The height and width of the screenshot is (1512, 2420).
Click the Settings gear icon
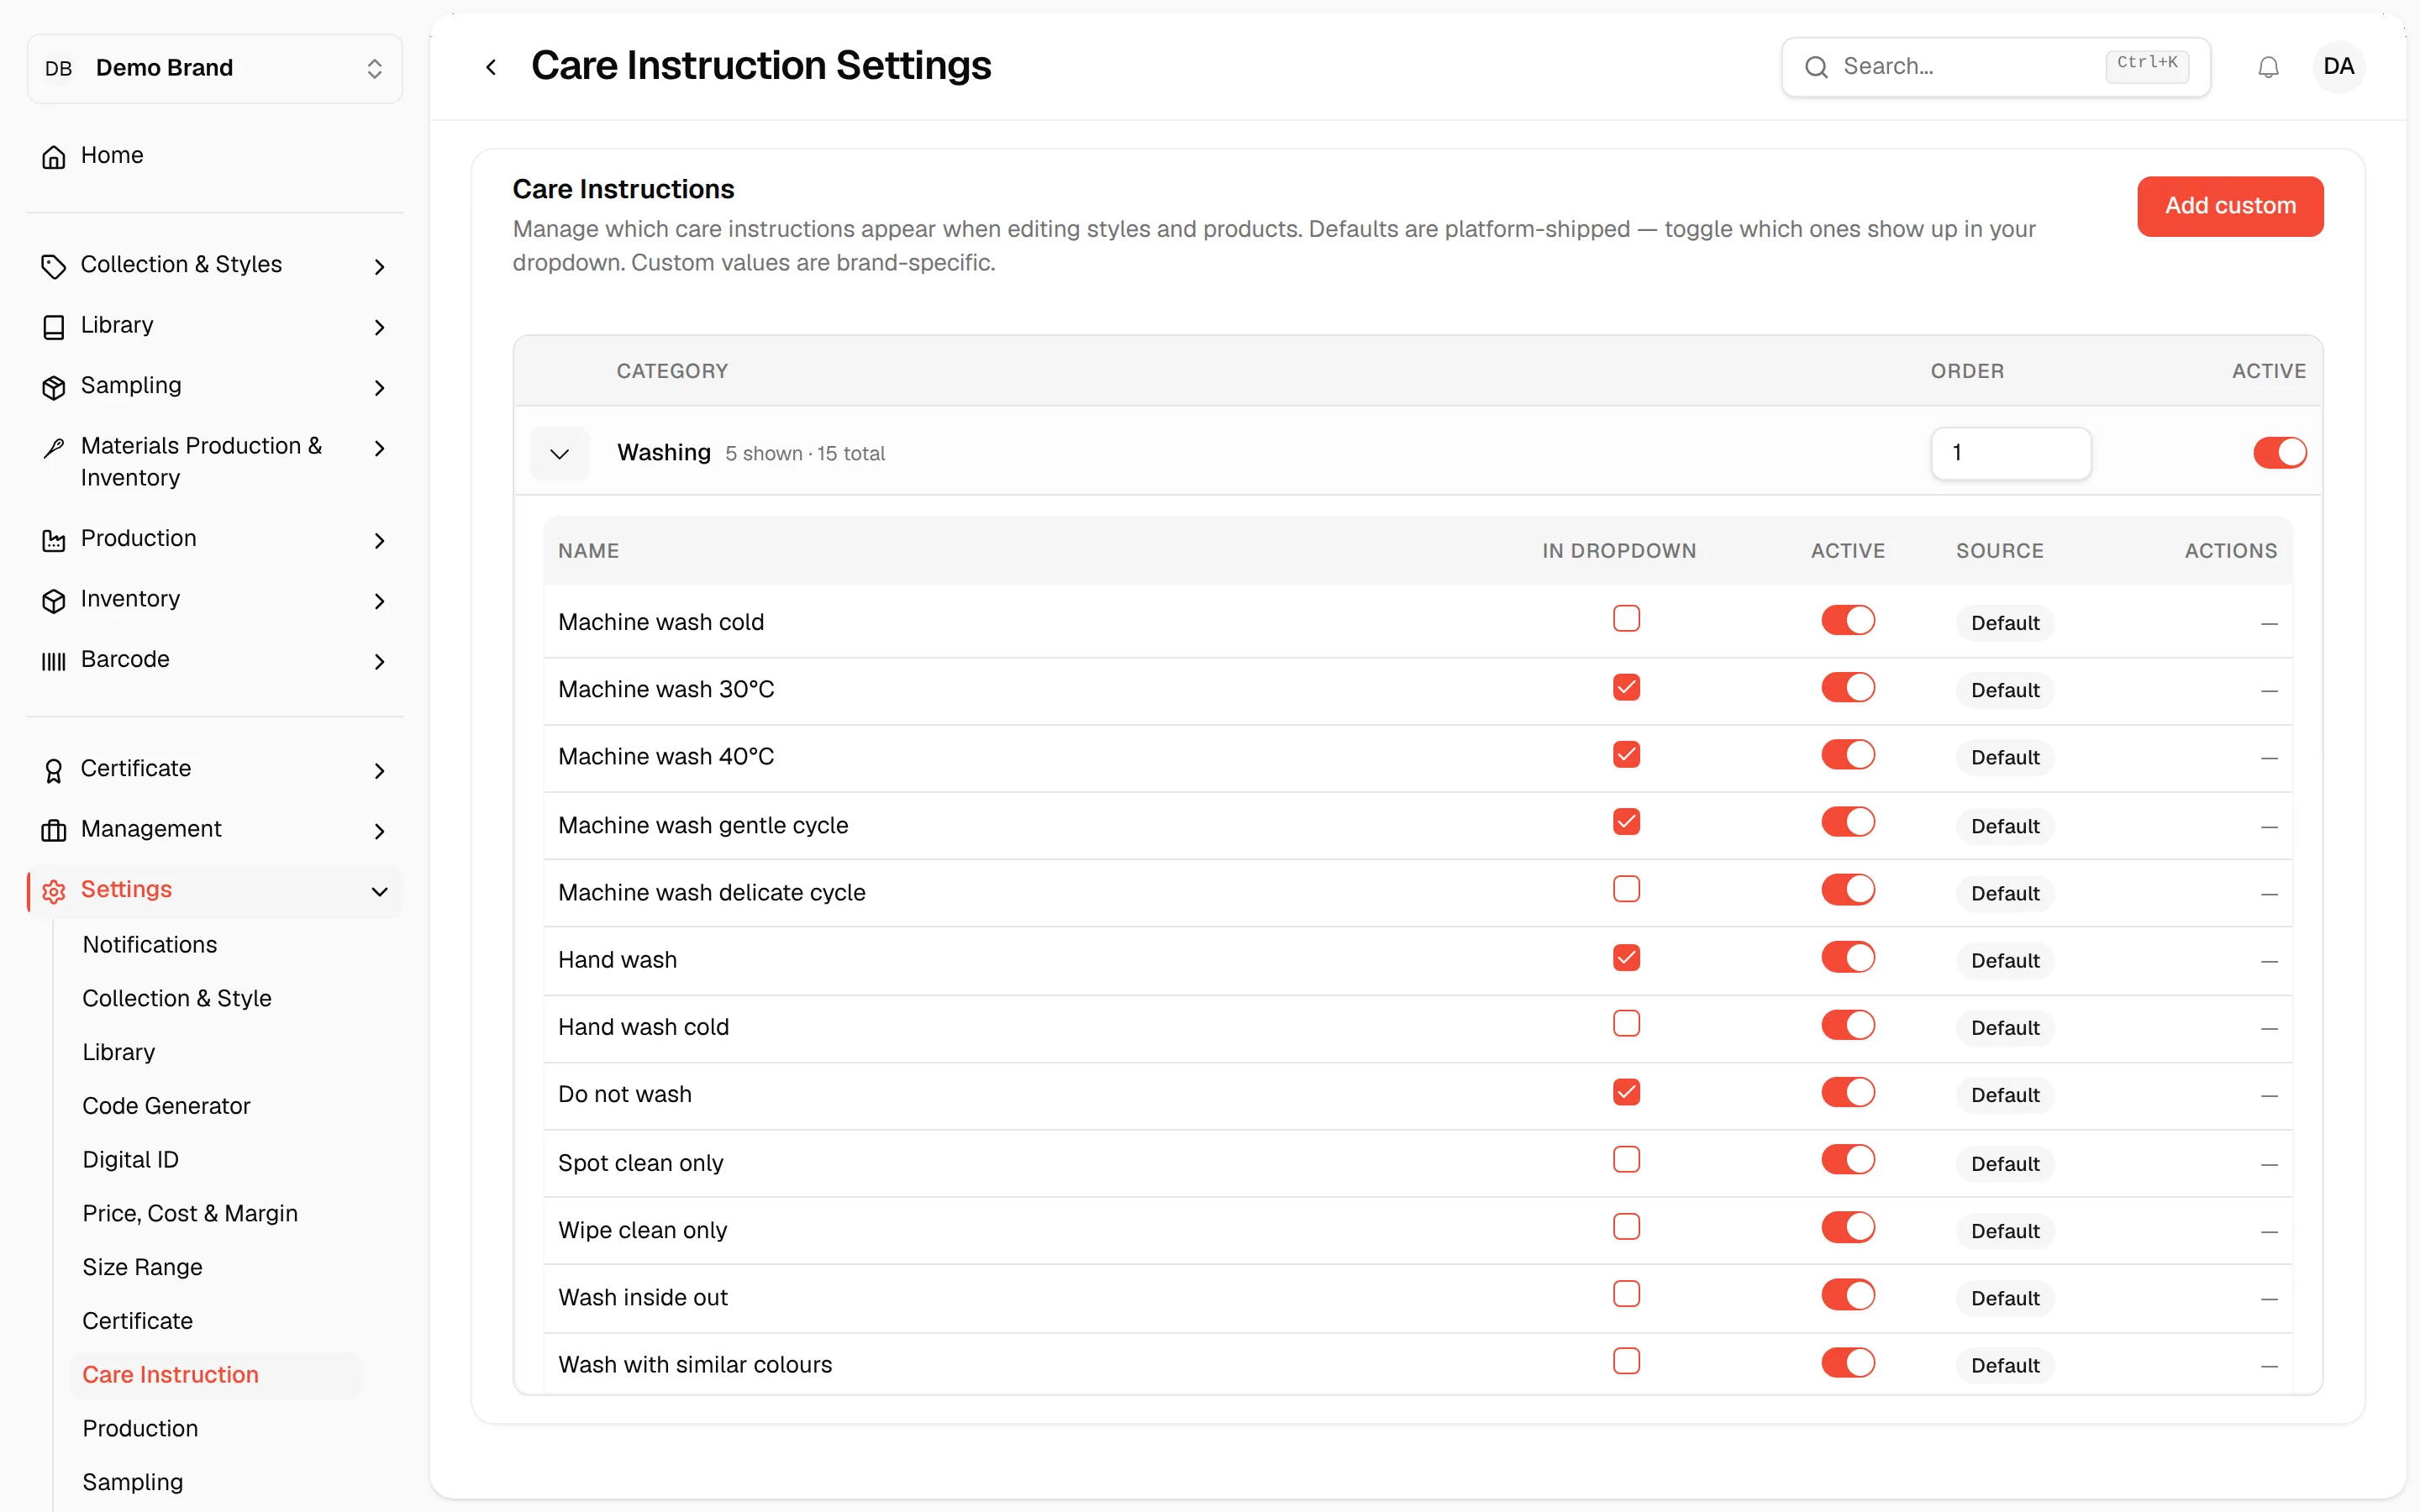[x=54, y=891]
